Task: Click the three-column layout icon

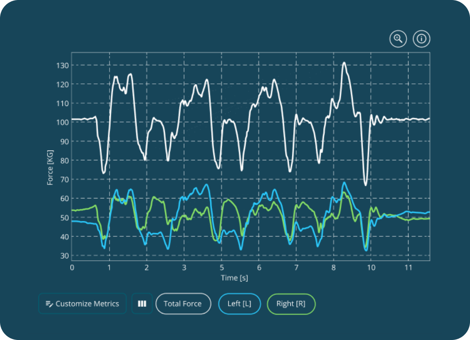Action: (142, 304)
